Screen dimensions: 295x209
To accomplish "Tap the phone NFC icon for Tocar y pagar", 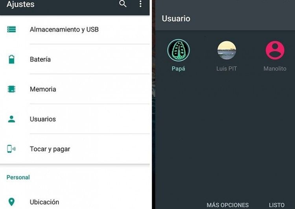I will [x=11, y=149].
